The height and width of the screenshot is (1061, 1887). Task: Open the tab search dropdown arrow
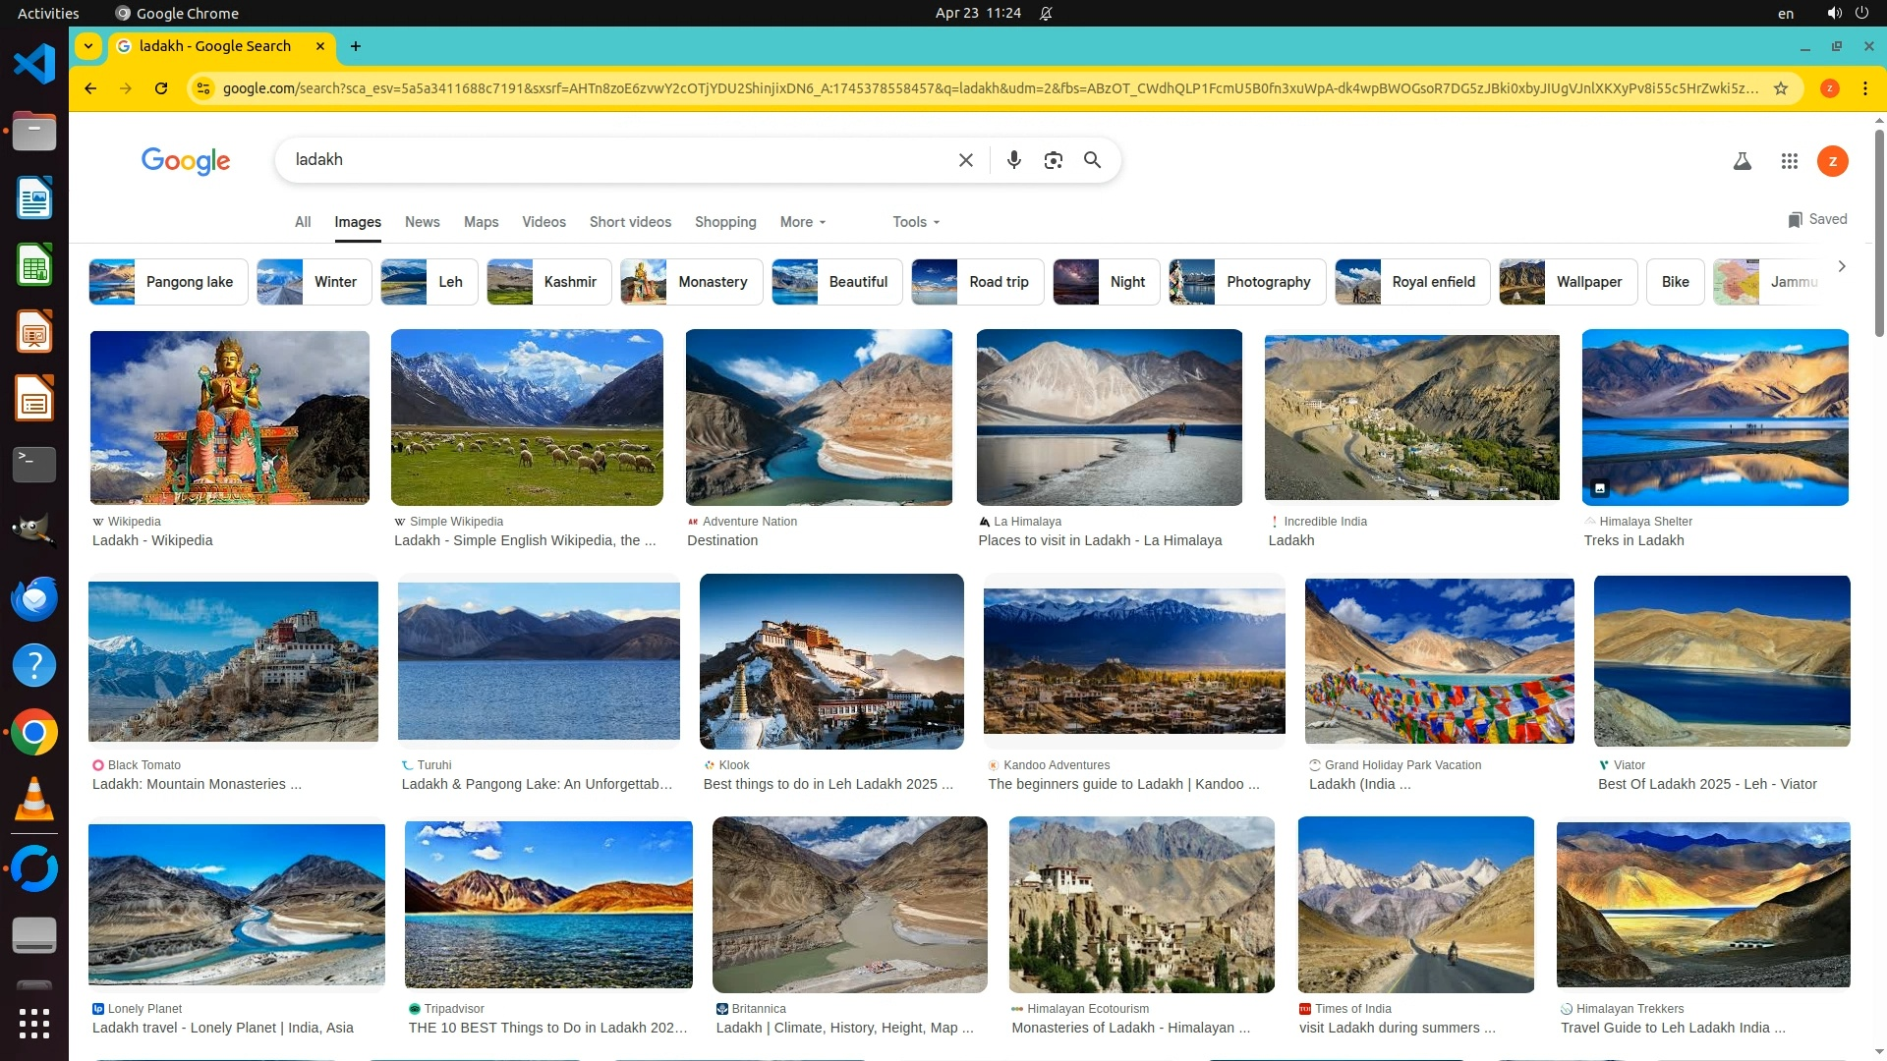click(x=88, y=46)
